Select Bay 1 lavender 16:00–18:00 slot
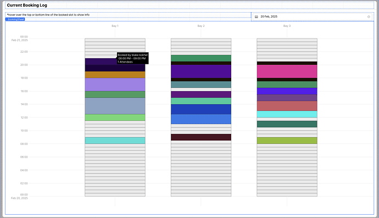379x218 pixels. point(115,85)
